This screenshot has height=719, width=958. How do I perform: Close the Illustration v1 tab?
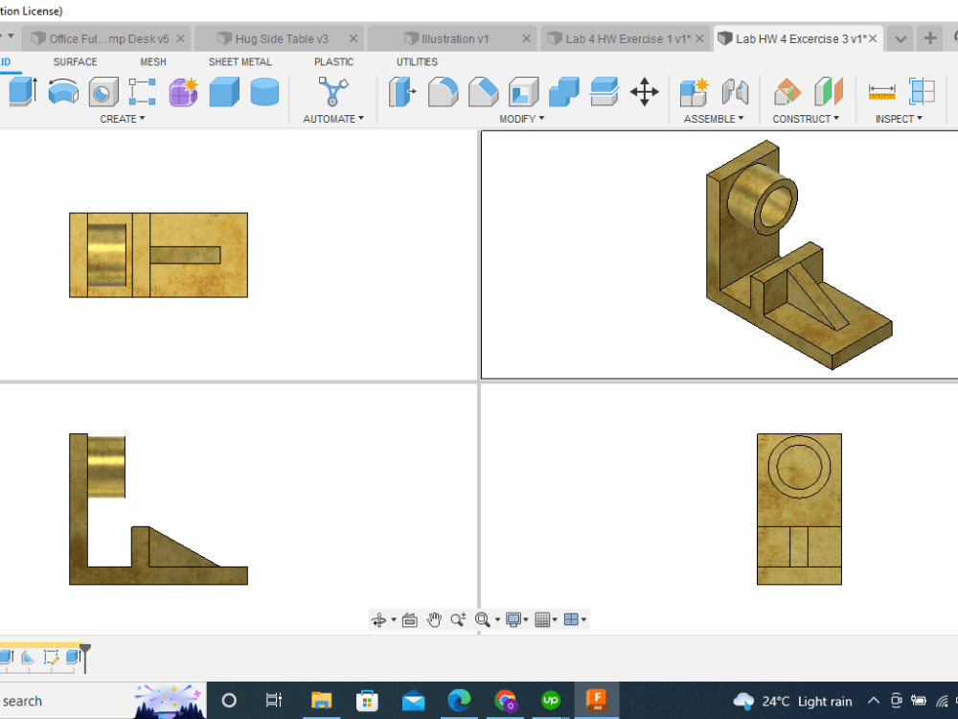[527, 38]
